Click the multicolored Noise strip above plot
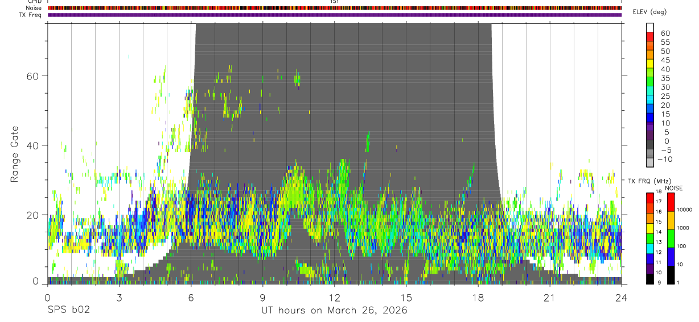699x322 pixels. 334,9
